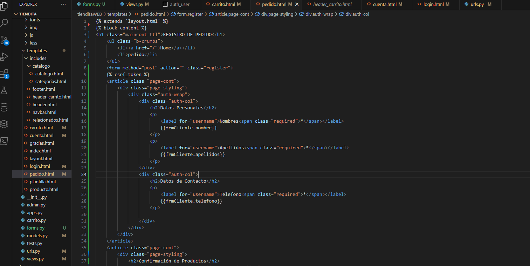
Task: Click the Explorer files icon
Action: pos(4,6)
